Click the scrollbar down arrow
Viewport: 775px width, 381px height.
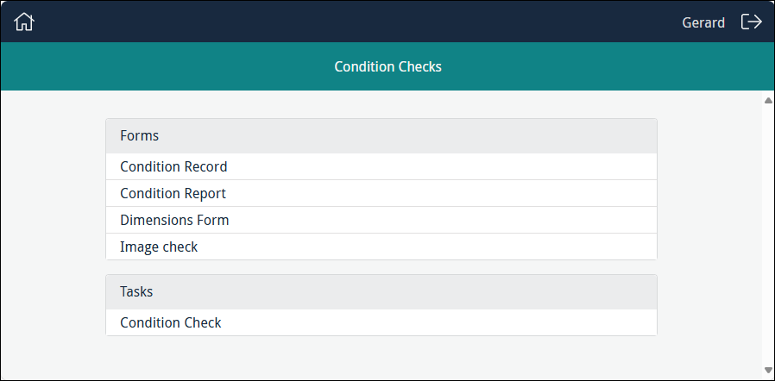tap(768, 369)
